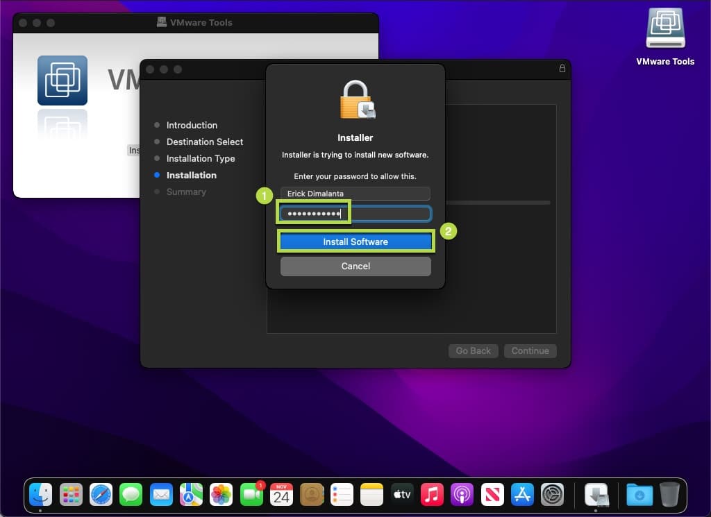The image size is (711, 517).
Task: Open Messages from the Dock
Action: 131,494
